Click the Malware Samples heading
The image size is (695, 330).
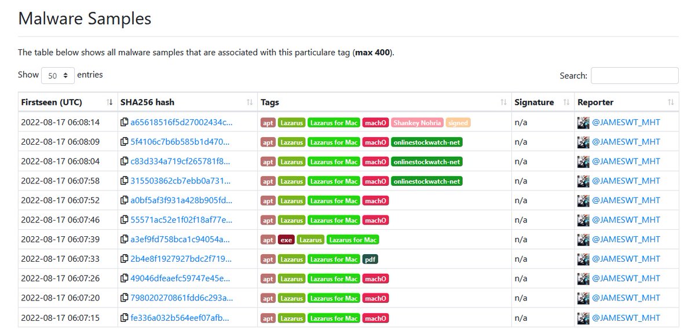[85, 19]
